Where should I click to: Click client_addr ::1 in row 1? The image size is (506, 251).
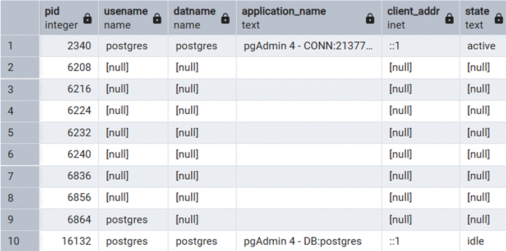[421, 46]
